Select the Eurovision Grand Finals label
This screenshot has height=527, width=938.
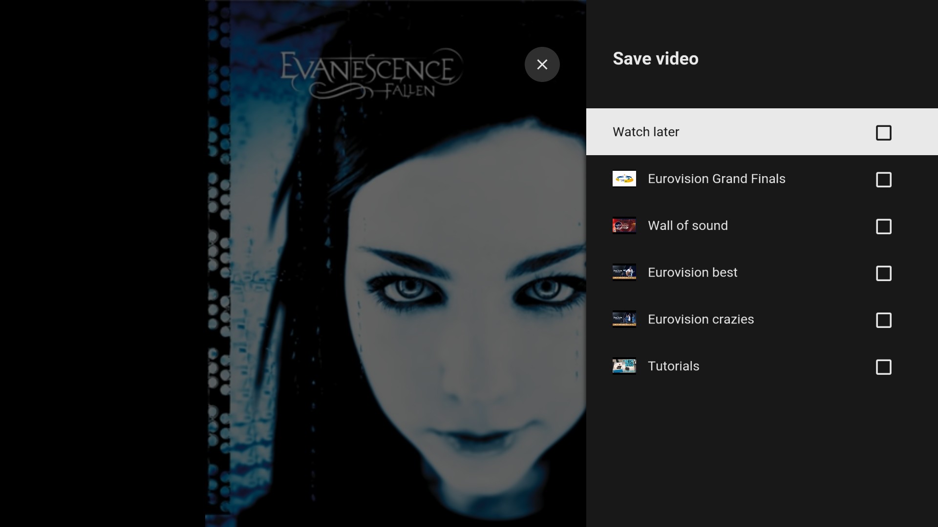click(716, 179)
